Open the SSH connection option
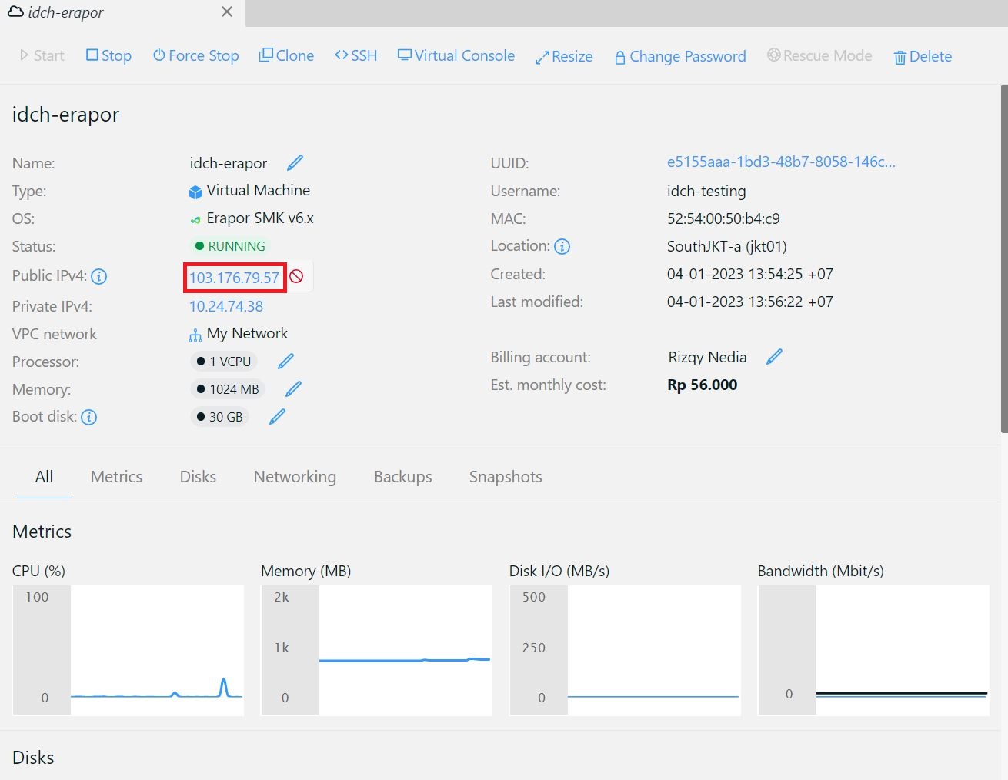This screenshot has height=780, width=1008. [355, 56]
